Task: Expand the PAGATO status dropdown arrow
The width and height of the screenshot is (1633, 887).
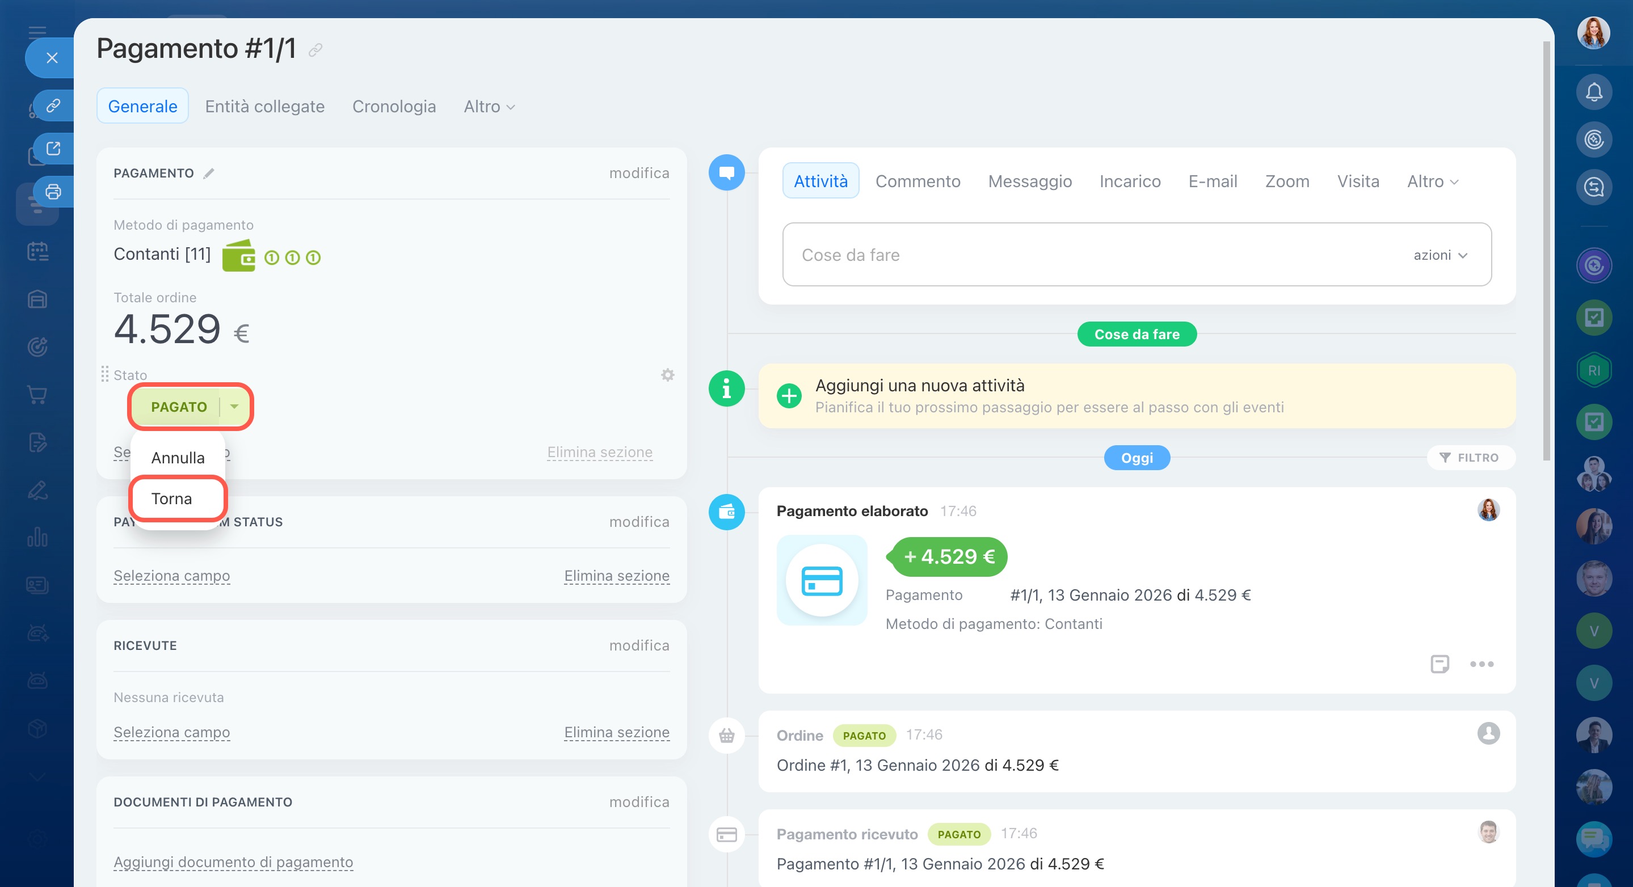Action: pyautogui.click(x=234, y=407)
